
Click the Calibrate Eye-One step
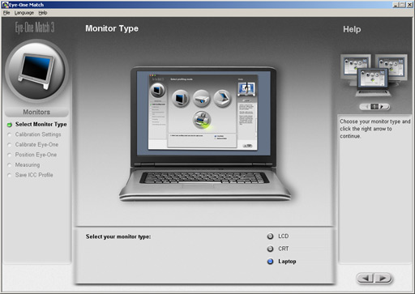[x=36, y=144]
